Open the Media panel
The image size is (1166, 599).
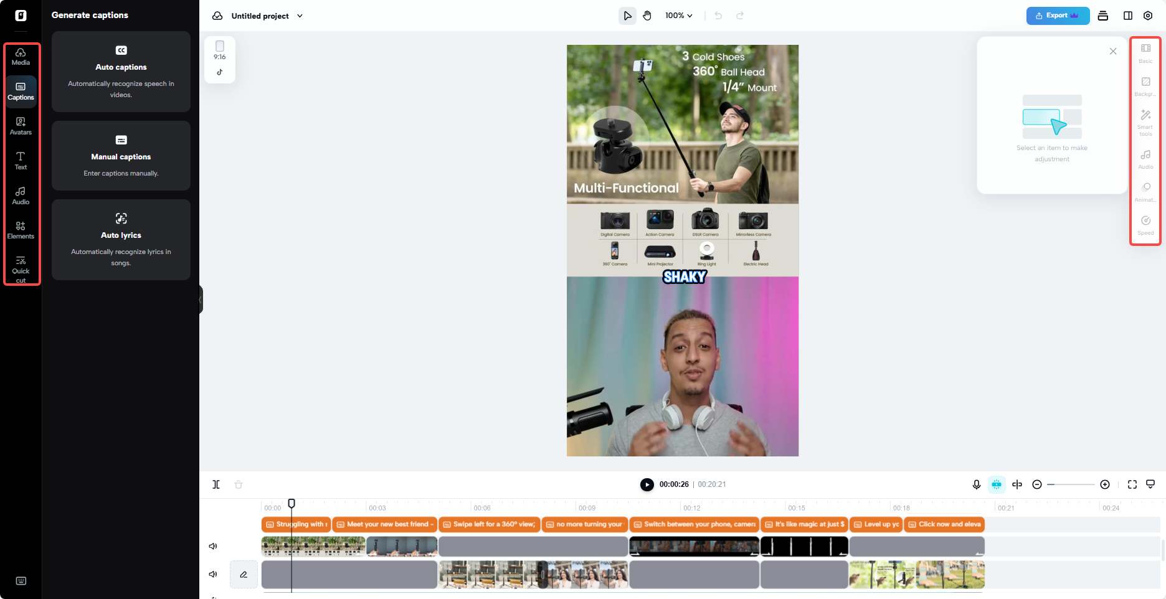21,57
